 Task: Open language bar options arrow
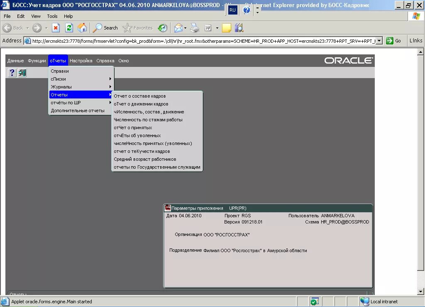[x=257, y=12]
